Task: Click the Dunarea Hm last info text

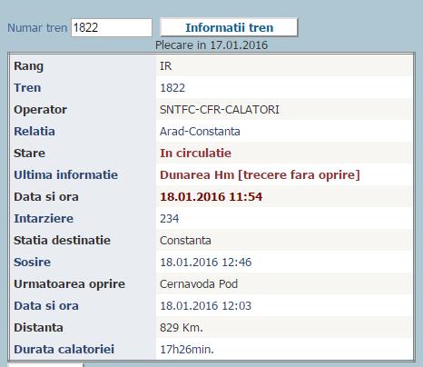Action: [x=260, y=175]
